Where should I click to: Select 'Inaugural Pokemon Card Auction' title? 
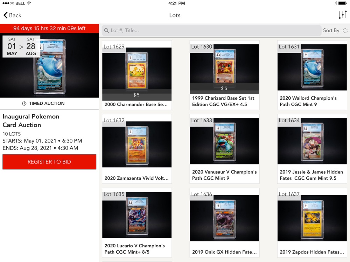(x=31, y=121)
